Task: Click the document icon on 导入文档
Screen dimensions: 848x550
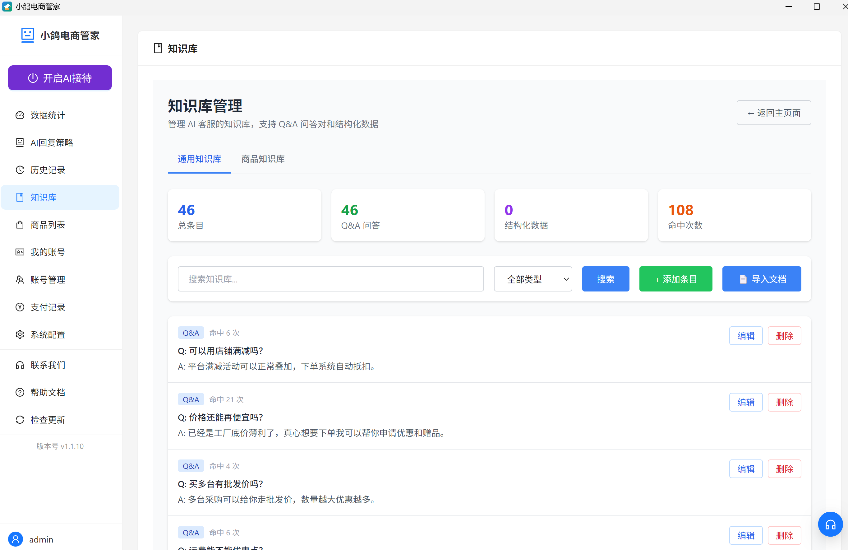Action: (x=743, y=279)
